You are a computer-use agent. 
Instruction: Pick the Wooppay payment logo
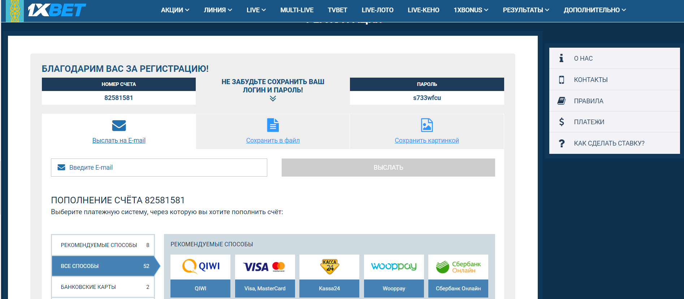tap(394, 267)
